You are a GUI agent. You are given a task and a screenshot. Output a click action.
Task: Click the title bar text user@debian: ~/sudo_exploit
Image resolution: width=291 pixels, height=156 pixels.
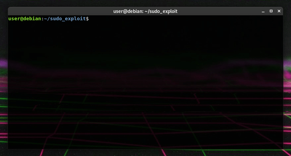pos(145,11)
